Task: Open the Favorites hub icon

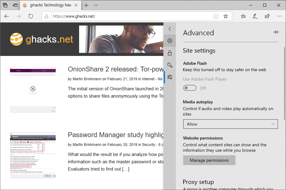Action: click(x=243, y=16)
